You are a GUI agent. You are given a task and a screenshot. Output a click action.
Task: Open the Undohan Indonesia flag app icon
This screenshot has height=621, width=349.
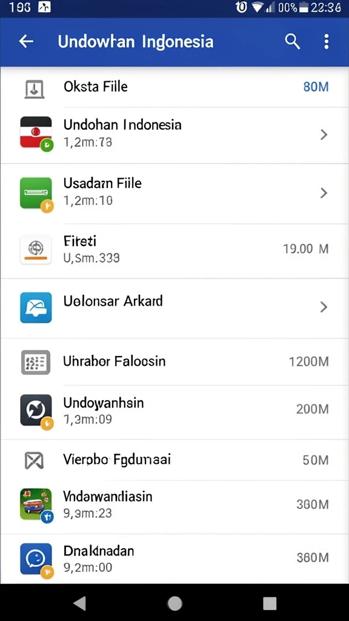[36, 134]
